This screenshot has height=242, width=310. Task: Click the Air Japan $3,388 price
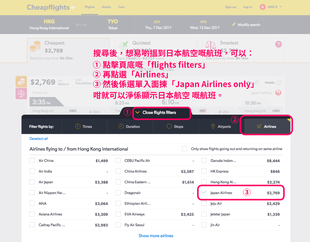(x=101, y=182)
